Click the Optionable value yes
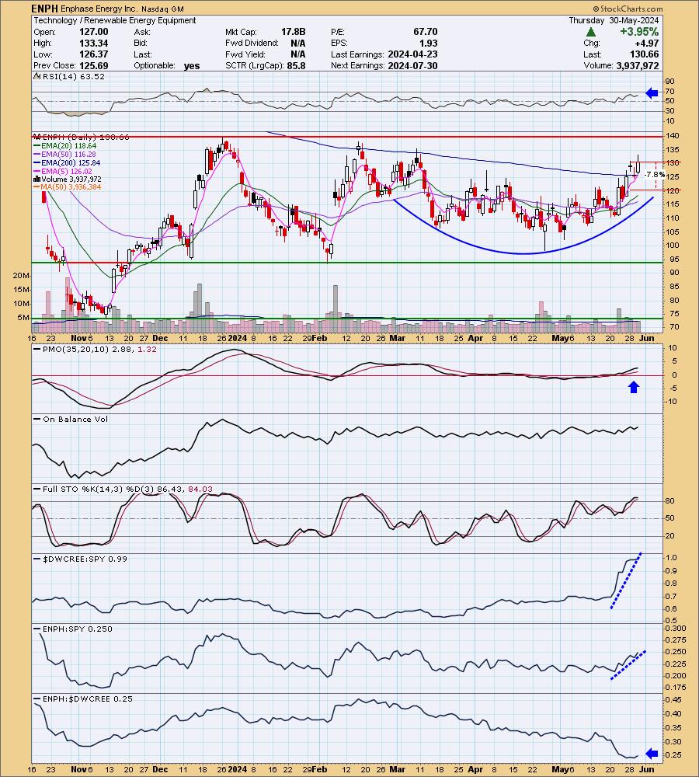The height and width of the screenshot is (777, 699). [x=192, y=66]
